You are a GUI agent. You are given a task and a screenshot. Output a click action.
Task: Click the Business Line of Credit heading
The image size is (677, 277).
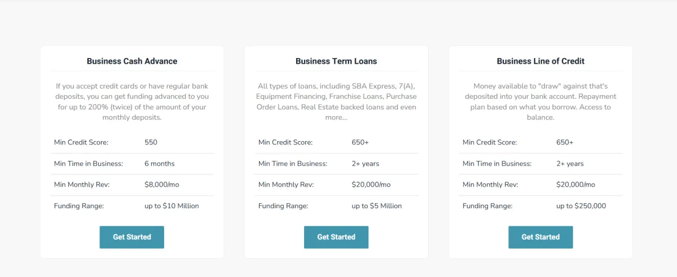(540, 61)
